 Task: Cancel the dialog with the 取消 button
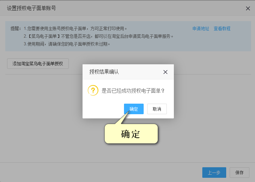[157, 109]
